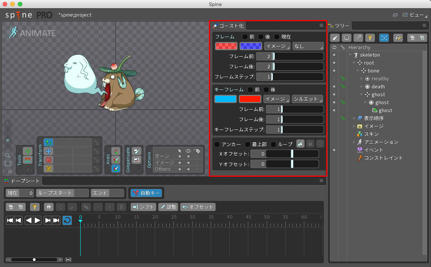Viewport: 431px width, 267px height.
Task: Open イメージ dropdown in キーフレーム section
Action: (276, 99)
